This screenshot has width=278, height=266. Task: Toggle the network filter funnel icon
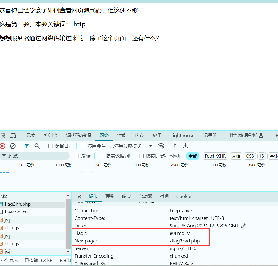[x=27, y=146]
